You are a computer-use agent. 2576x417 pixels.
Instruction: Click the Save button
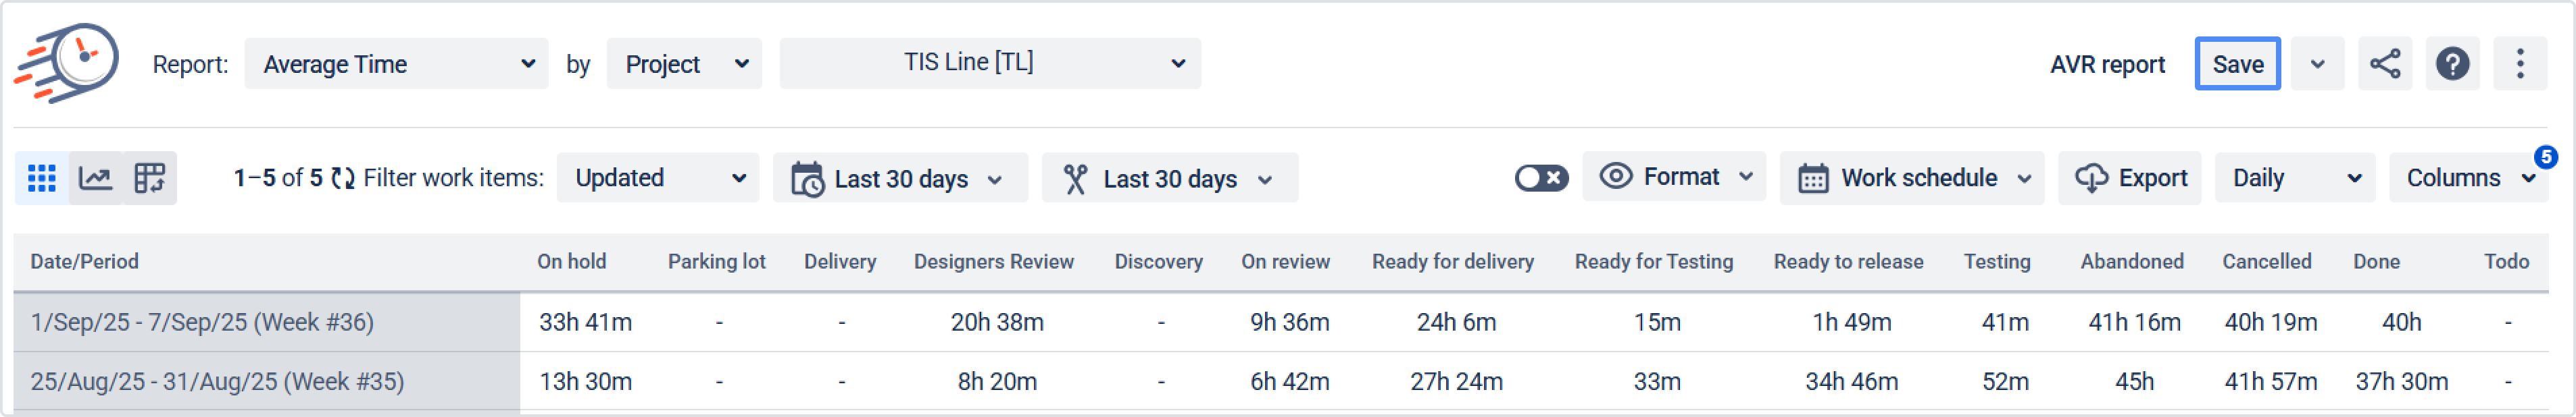tap(2237, 64)
